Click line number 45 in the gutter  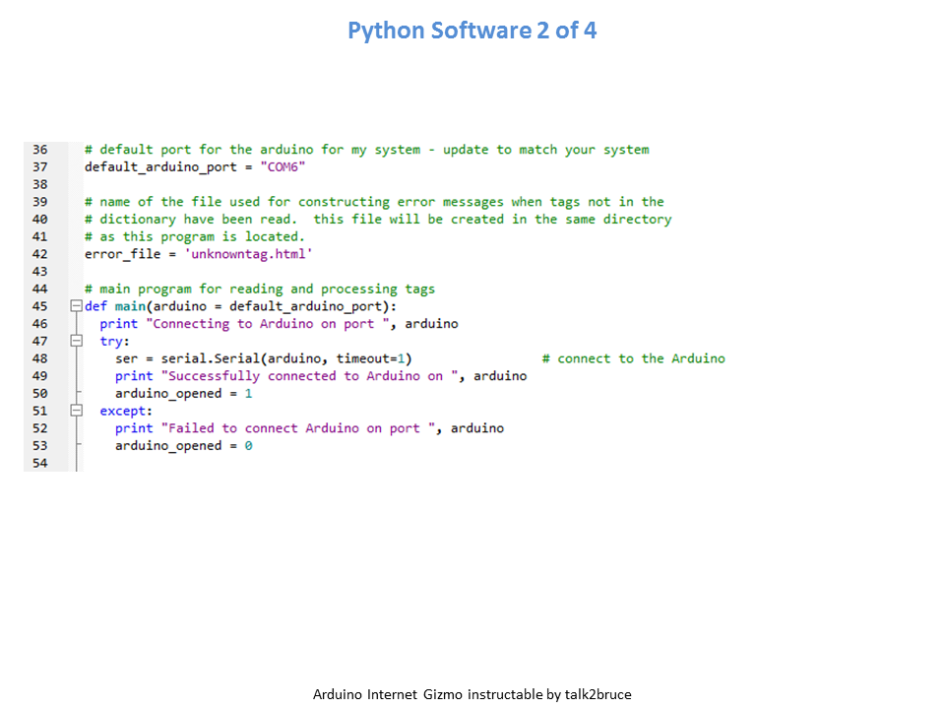tap(39, 306)
